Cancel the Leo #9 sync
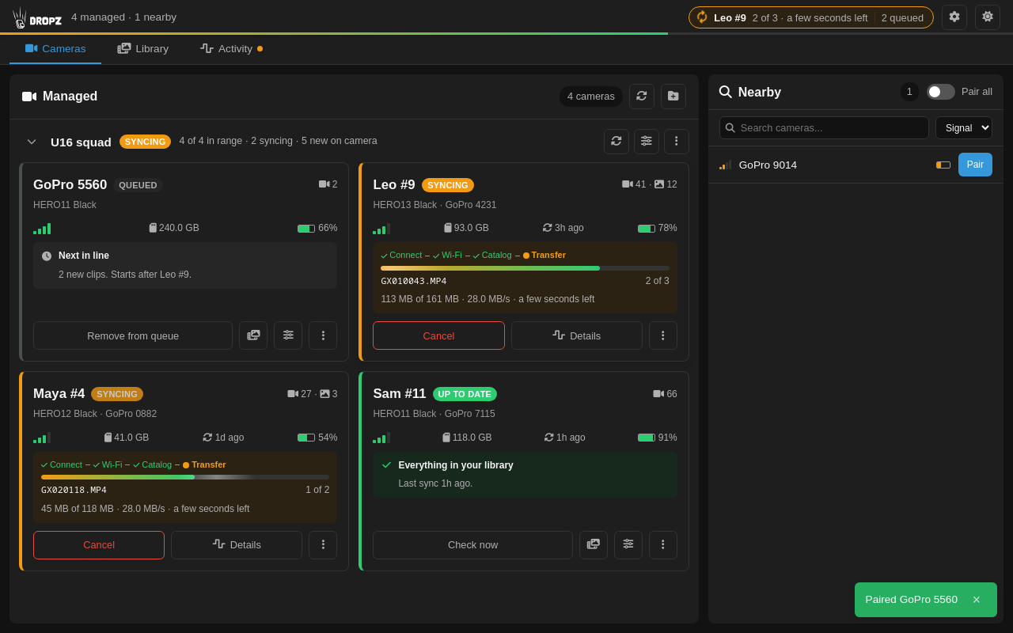 point(438,335)
